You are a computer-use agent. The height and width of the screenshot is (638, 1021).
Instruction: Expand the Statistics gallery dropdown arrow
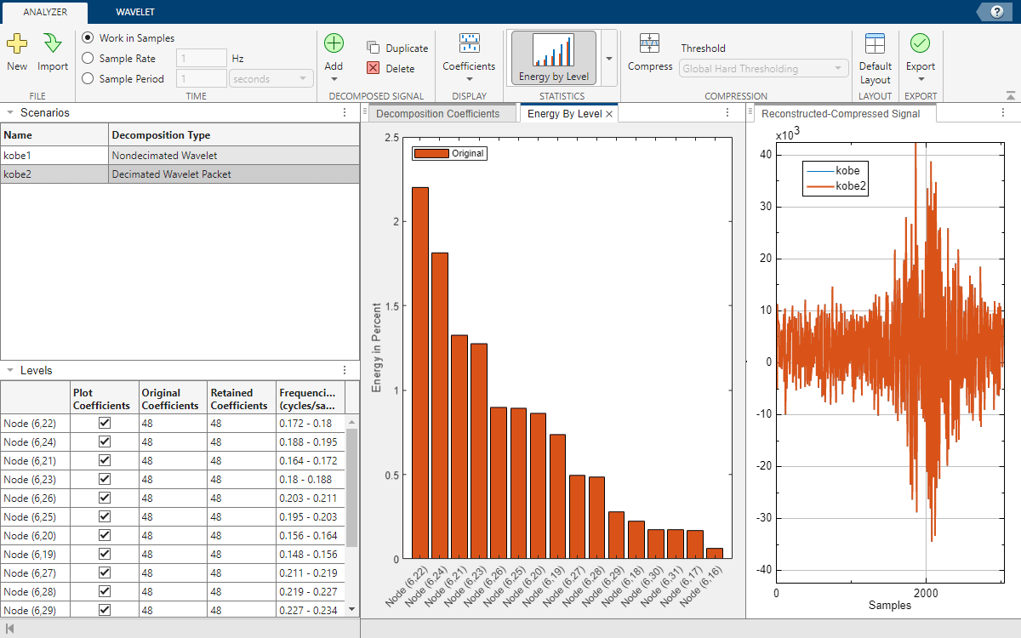click(608, 59)
